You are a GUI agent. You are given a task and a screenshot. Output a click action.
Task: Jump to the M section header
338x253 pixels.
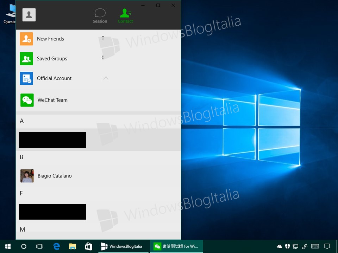pyautogui.click(x=23, y=229)
